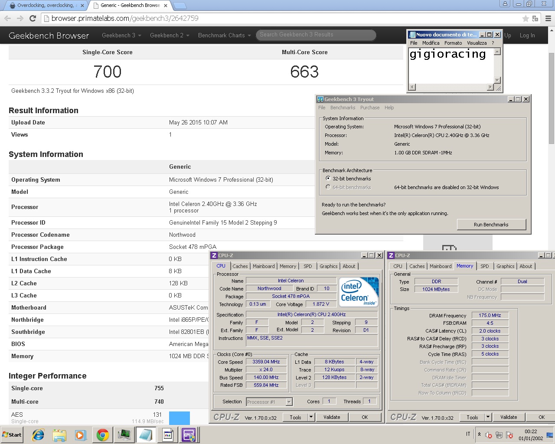Open the translate page icon in address bar
The width and height of the screenshot is (555, 444).
coord(535,18)
